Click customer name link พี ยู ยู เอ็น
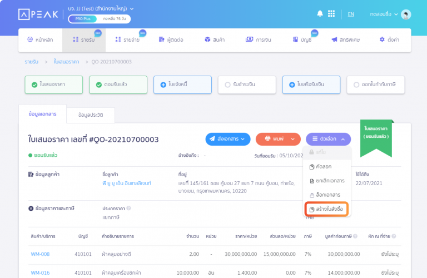This screenshot has width=427, height=278. click(x=127, y=183)
